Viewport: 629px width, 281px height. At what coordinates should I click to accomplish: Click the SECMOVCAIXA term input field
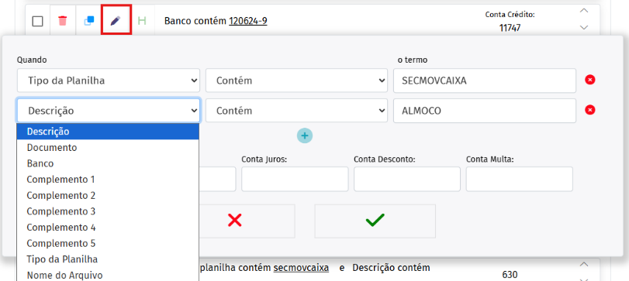click(x=485, y=81)
